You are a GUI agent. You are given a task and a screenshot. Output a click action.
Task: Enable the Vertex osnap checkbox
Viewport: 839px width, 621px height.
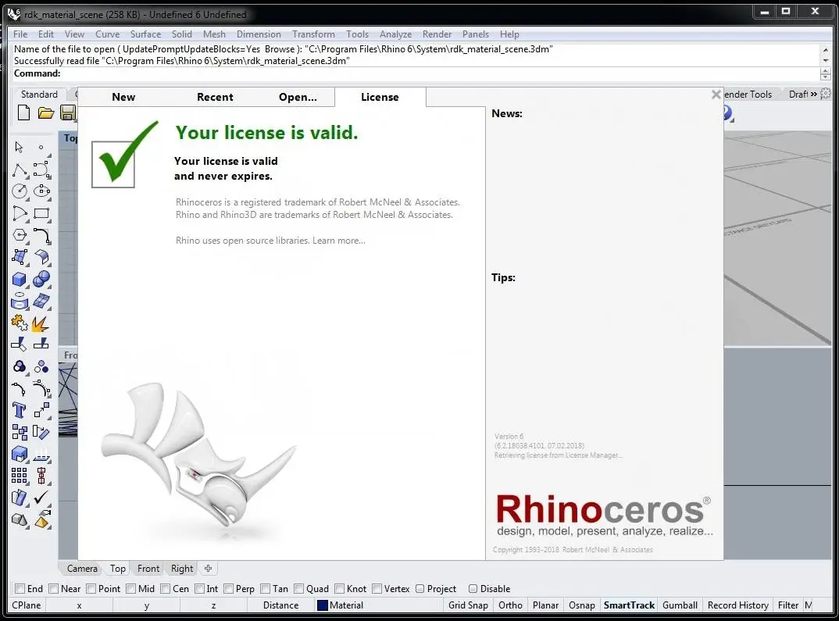tap(377, 589)
